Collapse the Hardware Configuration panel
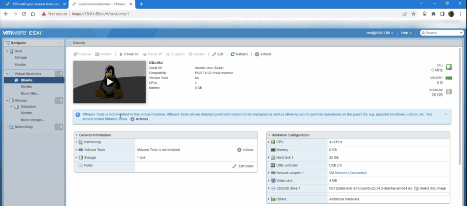 pos(269,135)
